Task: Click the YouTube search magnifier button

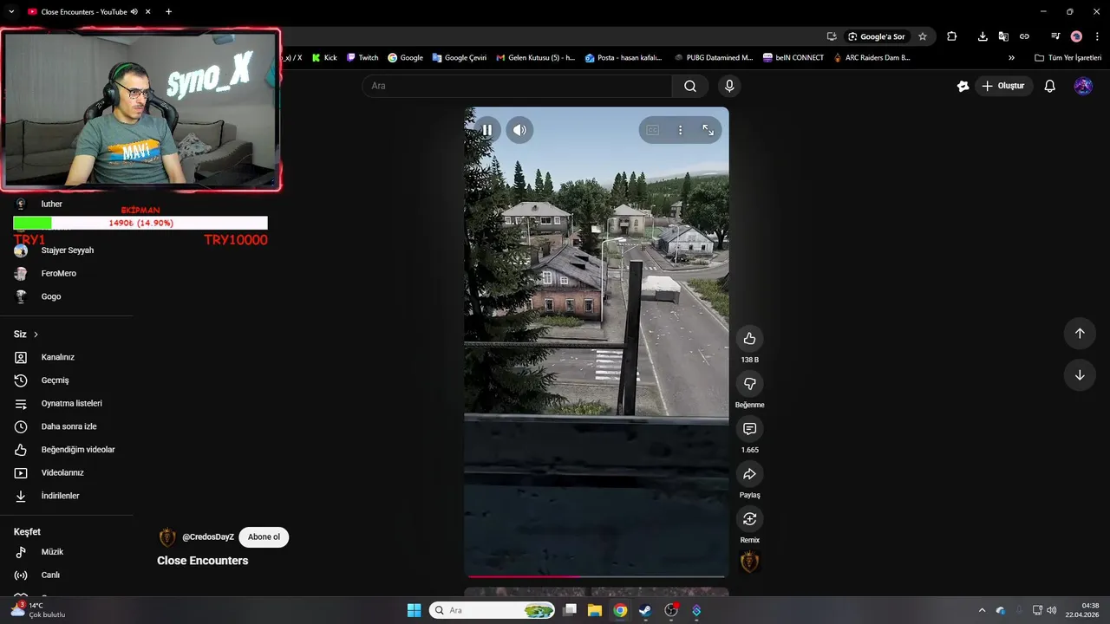Action: (x=690, y=86)
